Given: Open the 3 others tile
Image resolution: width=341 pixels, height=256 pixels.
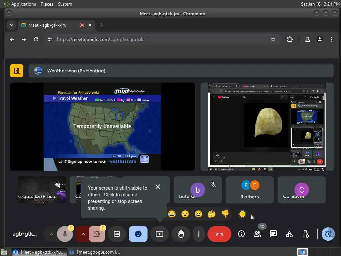Looking at the screenshot, I should coord(250,190).
